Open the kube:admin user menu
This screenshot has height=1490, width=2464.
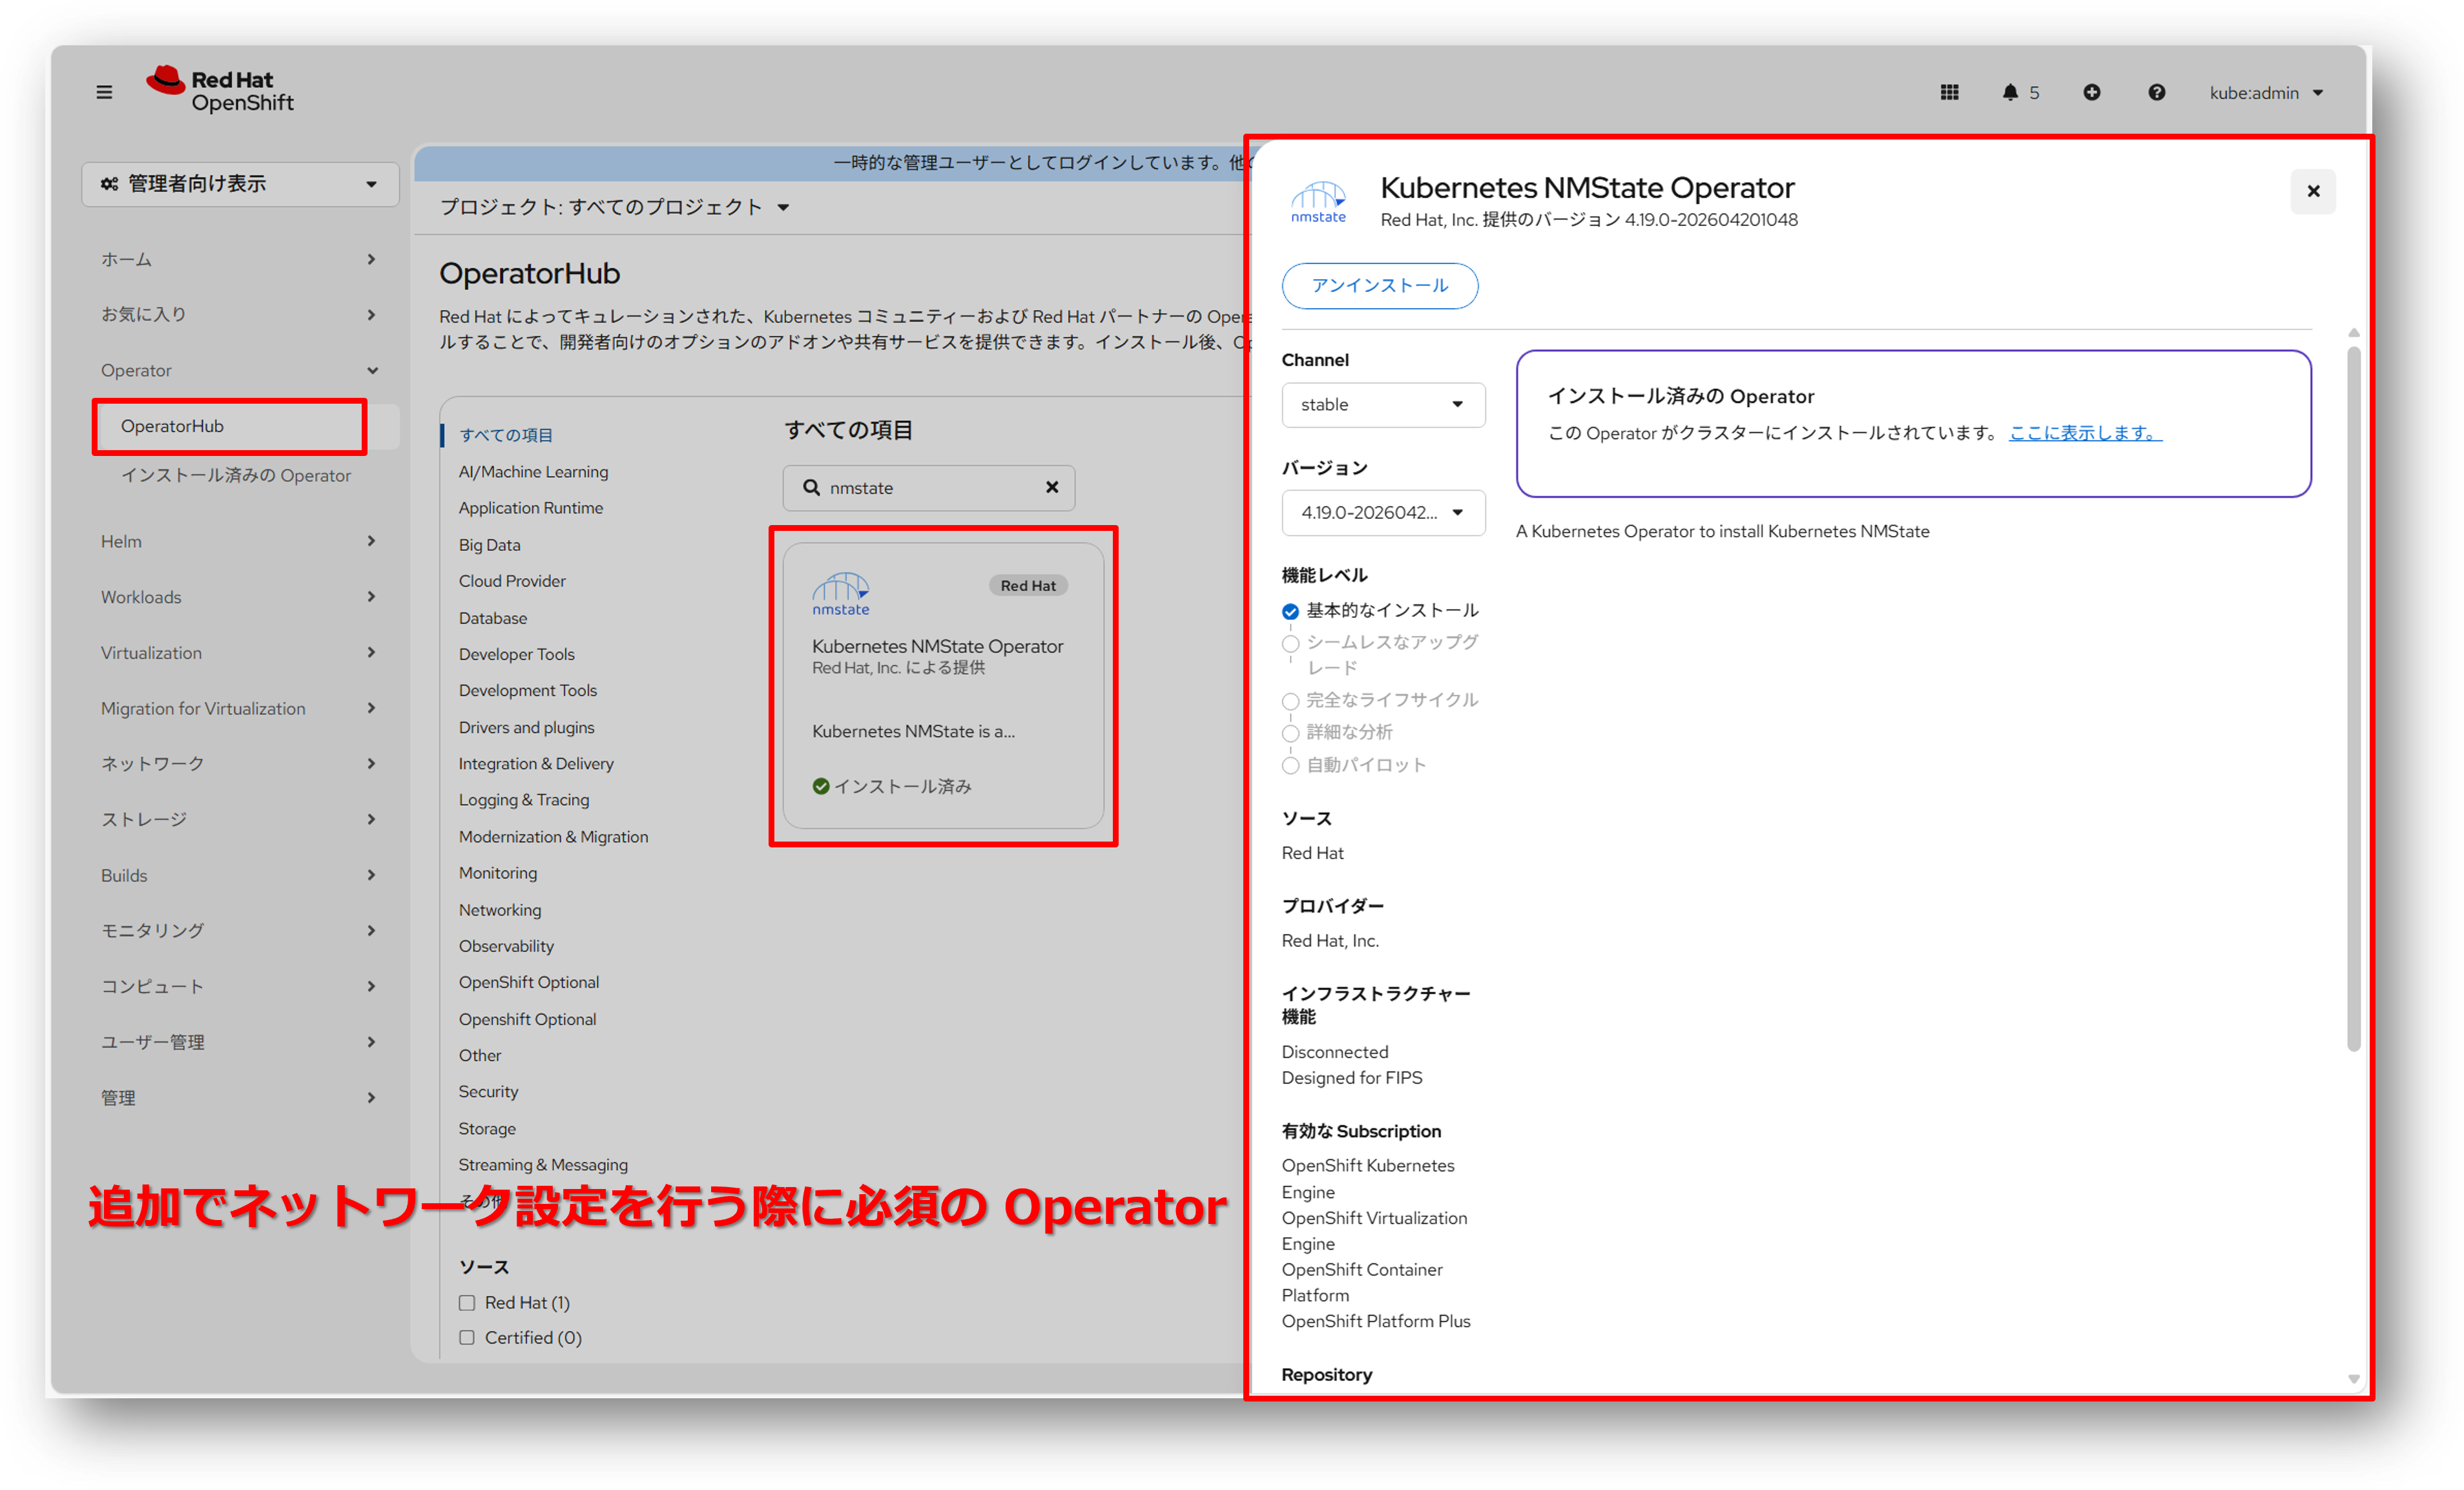2266,93
